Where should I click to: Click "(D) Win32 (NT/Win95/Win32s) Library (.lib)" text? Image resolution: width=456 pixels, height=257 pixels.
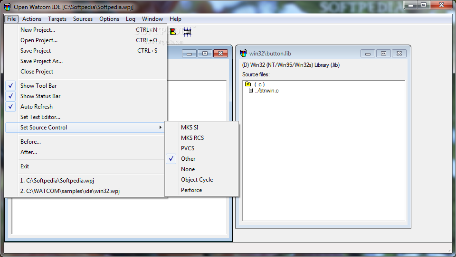291,65
